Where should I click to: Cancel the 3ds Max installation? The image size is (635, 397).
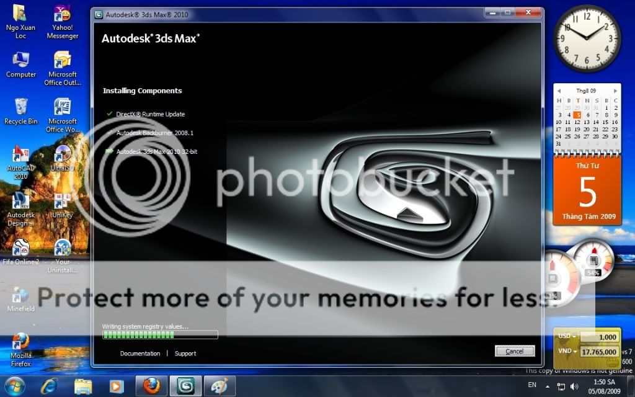pyautogui.click(x=514, y=351)
